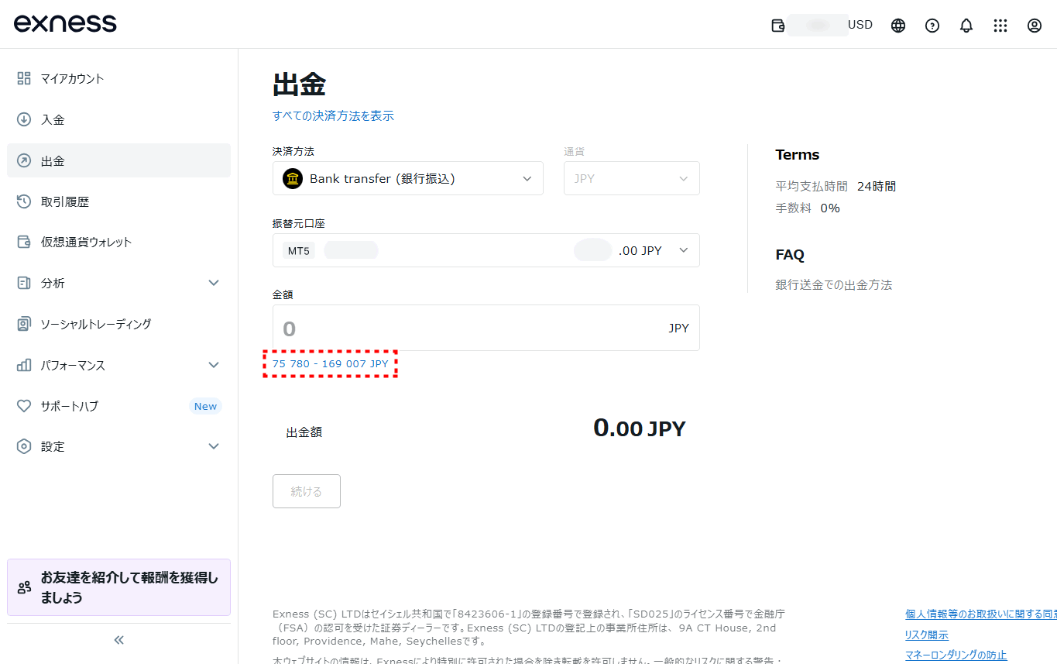The height and width of the screenshot is (664, 1057).
Task: Expand the 分析 submenu chevron
Action: [x=214, y=283]
